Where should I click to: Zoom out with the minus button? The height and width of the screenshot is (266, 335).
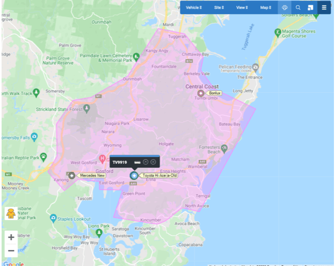(11, 251)
